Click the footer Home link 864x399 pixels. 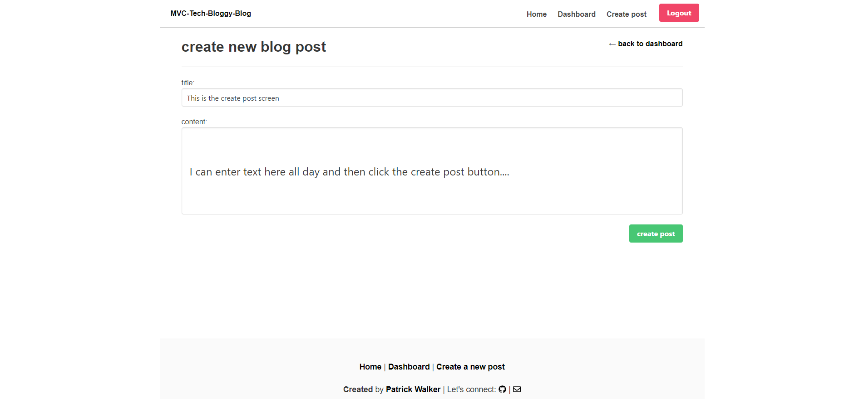(370, 367)
